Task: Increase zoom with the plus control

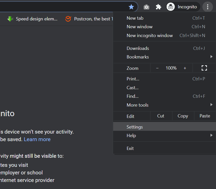Action: pyautogui.click(x=185, y=68)
